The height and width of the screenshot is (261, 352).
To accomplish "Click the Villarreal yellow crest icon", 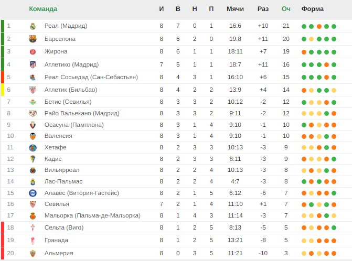I will (x=33, y=170).
